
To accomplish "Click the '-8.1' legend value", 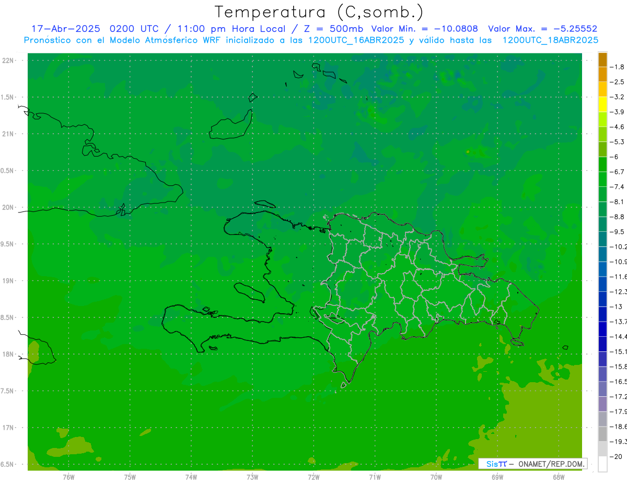I will pos(617,202).
